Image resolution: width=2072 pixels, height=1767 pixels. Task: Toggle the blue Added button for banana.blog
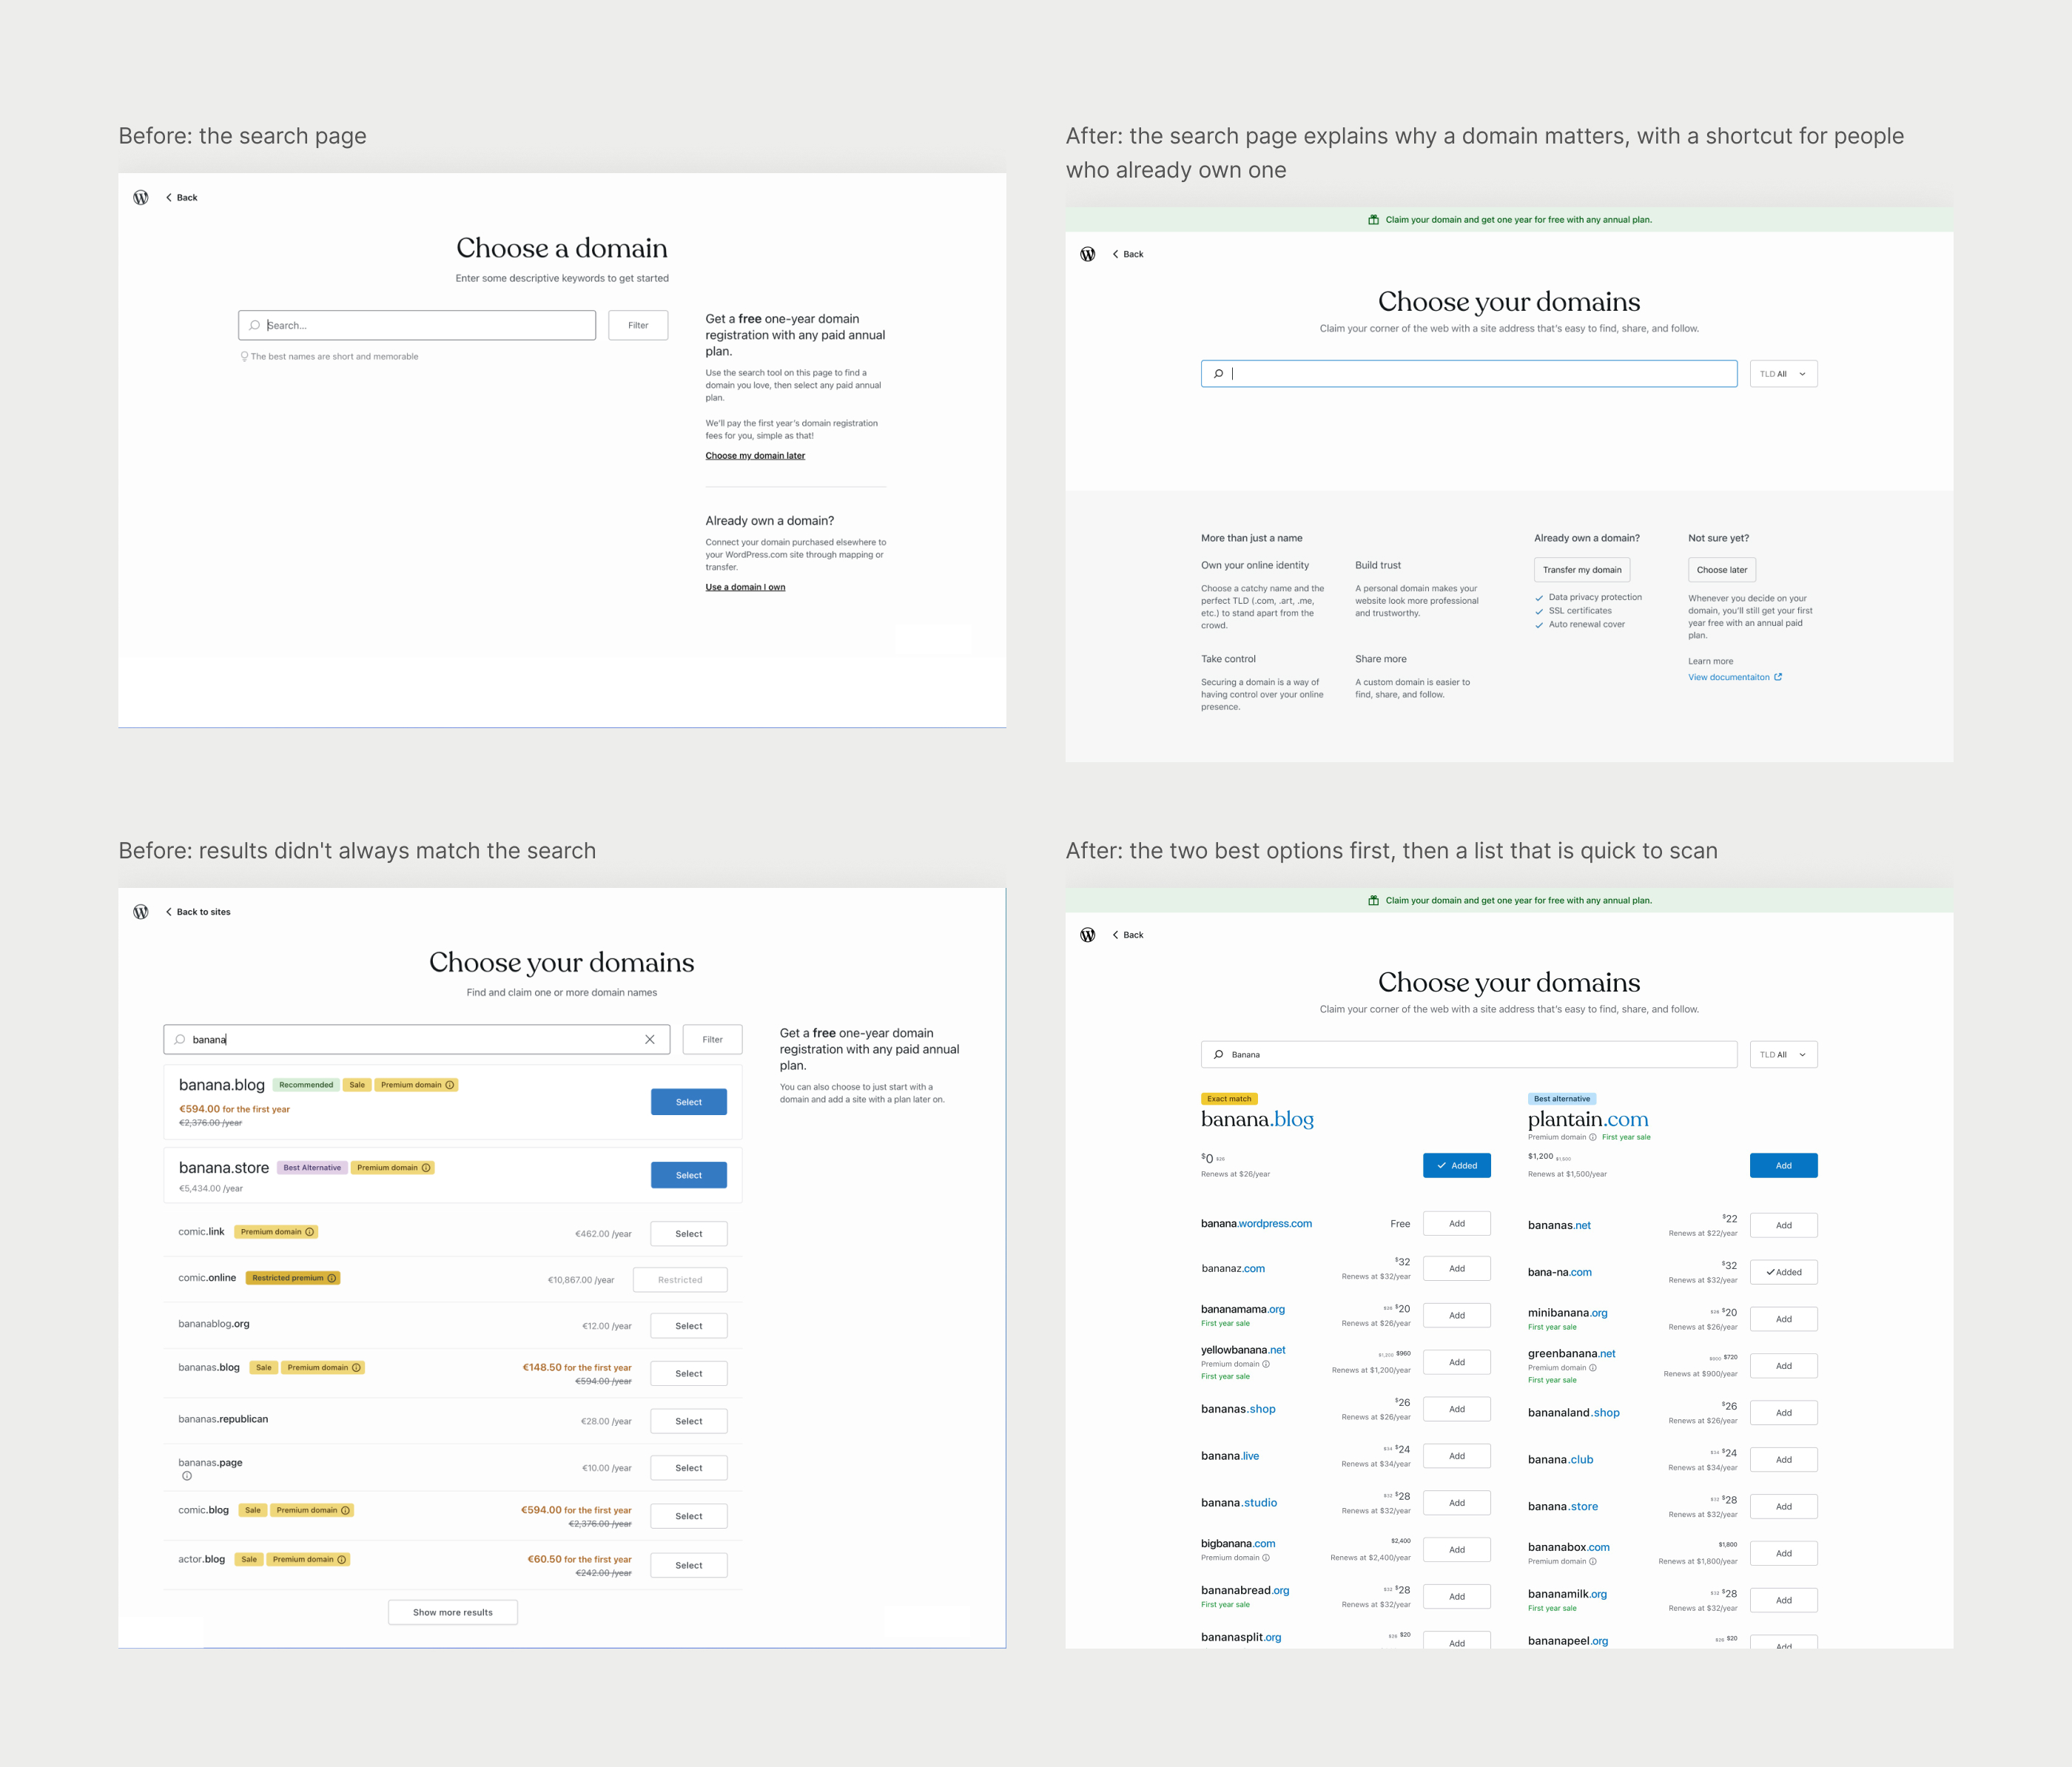[1457, 1166]
